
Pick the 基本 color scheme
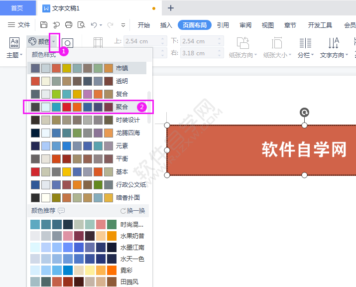pos(87,172)
